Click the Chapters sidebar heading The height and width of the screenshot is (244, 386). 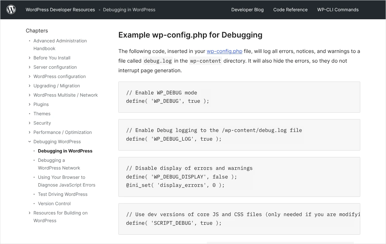37,31
